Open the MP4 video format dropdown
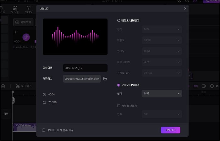The width and height of the screenshot is (220, 141). [162, 29]
